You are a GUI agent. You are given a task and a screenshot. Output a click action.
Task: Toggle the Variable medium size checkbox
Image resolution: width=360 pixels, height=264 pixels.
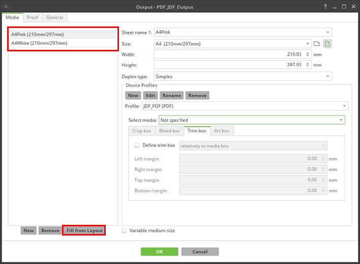pyautogui.click(x=125, y=230)
